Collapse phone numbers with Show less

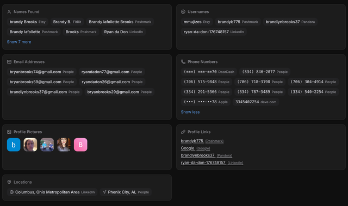[190, 112]
